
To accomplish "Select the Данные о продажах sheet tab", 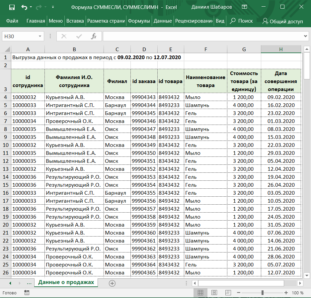I will tap(66, 282).
